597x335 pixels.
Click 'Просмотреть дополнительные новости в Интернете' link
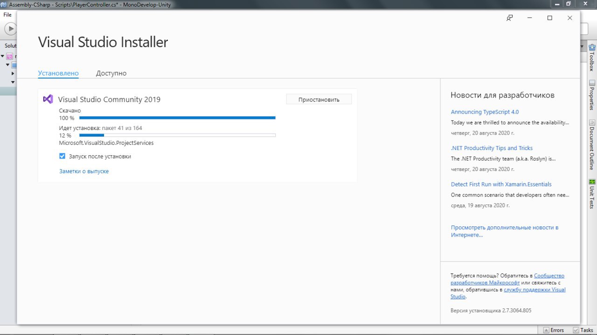505,231
